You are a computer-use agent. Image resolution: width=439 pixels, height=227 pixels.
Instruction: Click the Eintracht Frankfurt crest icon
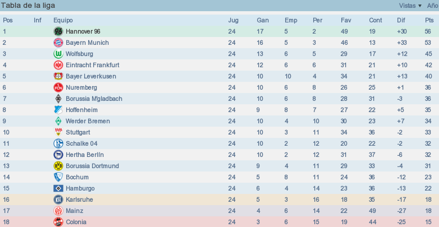[58, 65]
